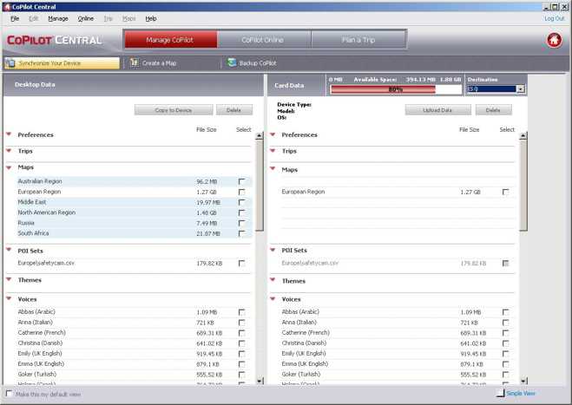Click the Backup CoPilot icon
572x405 pixels.
(x=232, y=63)
